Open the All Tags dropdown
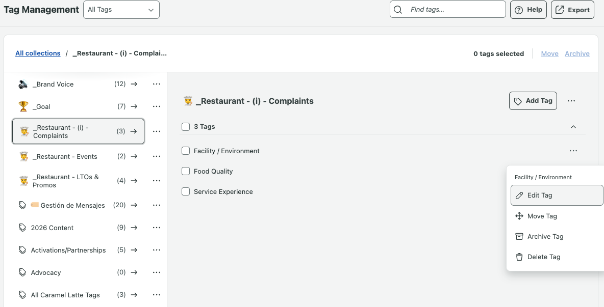 pyautogui.click(x=121, y=10)
